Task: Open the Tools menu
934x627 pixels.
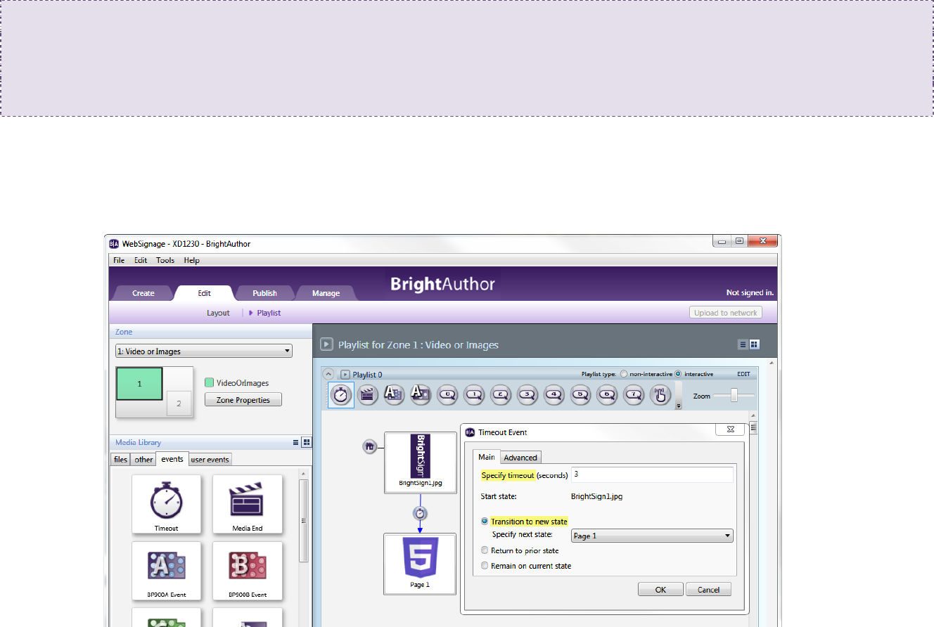Action: [165, 260]
